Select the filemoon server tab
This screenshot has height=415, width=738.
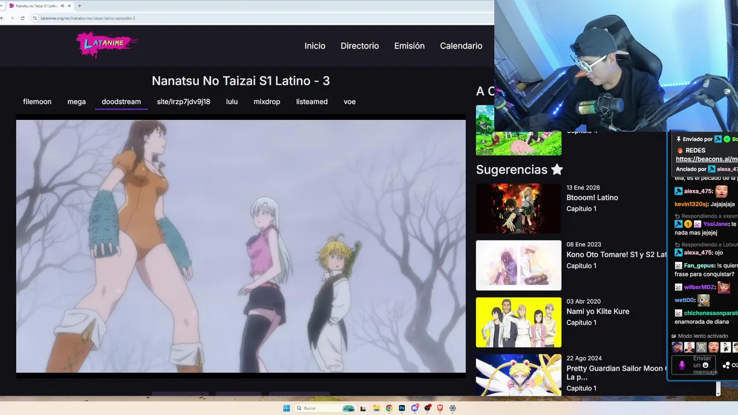tap(37, 101)
